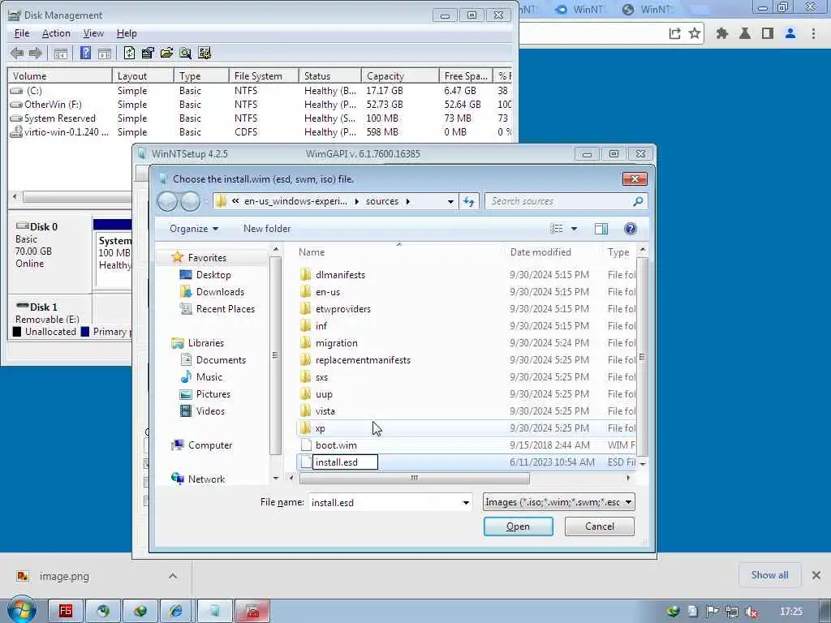Expand the view options arrow

(574, 229)
